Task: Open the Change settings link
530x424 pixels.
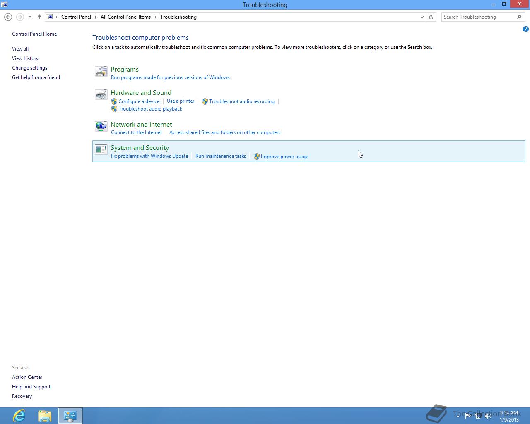Action: pos(29,68)
